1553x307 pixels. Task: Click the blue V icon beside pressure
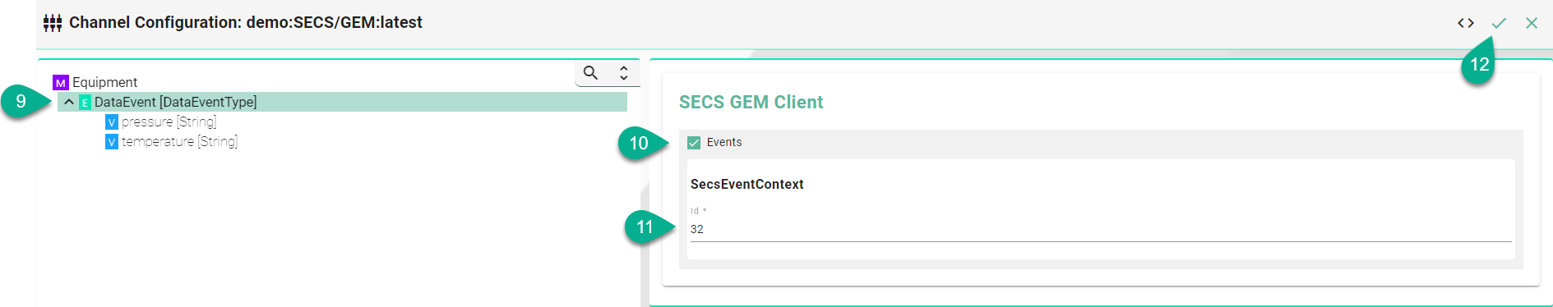coord(112,122)
